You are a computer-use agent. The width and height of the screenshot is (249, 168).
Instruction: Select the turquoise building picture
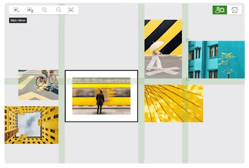[x=217, y=60]
